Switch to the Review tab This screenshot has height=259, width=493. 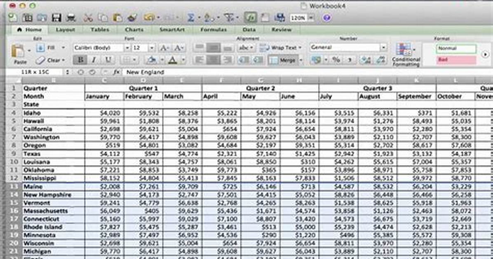click(x=282, y=30)
